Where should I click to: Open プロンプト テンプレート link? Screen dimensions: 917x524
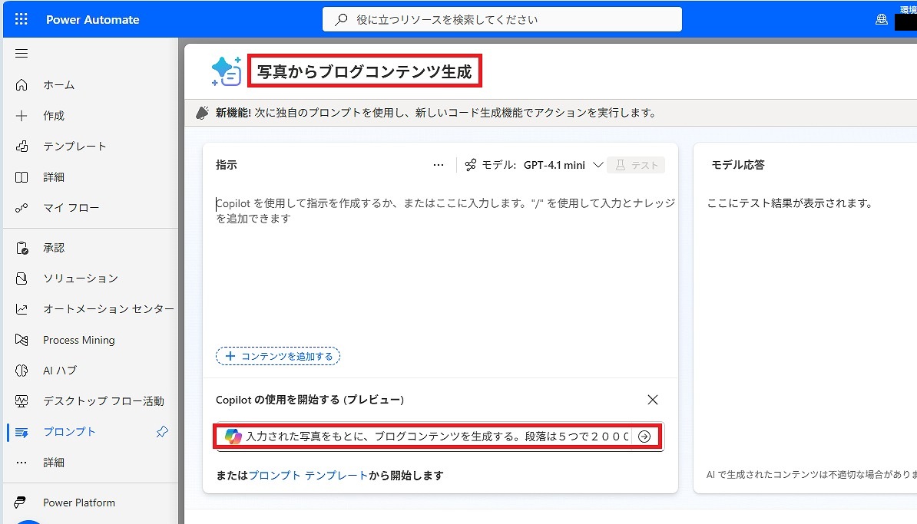pos(308,476)
